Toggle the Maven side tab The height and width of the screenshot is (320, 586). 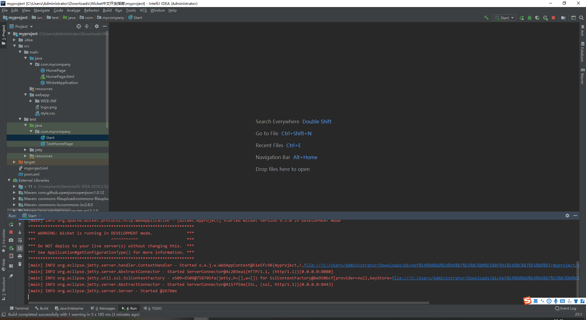pyautogui.click(x=582, y=76)
